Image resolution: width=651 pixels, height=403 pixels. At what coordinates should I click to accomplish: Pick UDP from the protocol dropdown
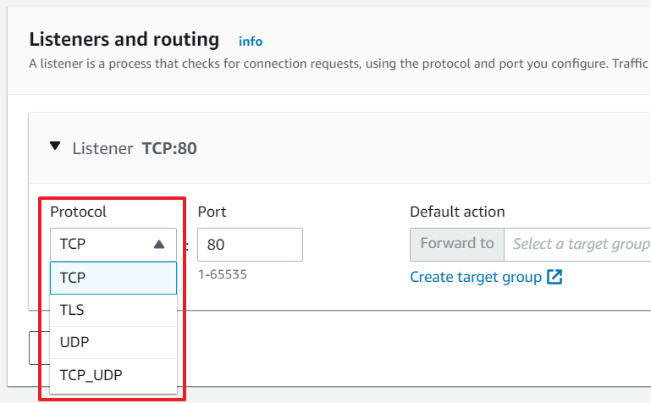point(113,342)
